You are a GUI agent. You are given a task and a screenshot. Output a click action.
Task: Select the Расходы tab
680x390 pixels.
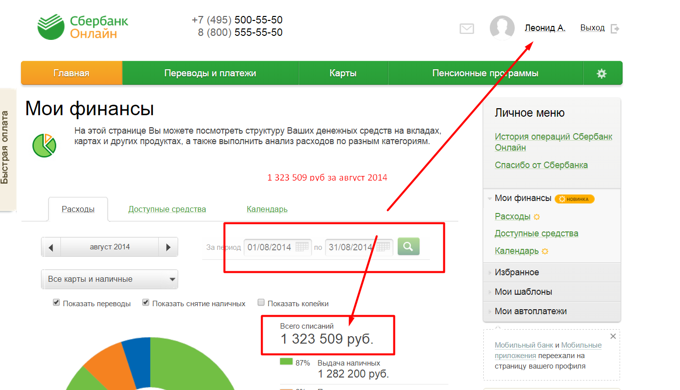78,209
